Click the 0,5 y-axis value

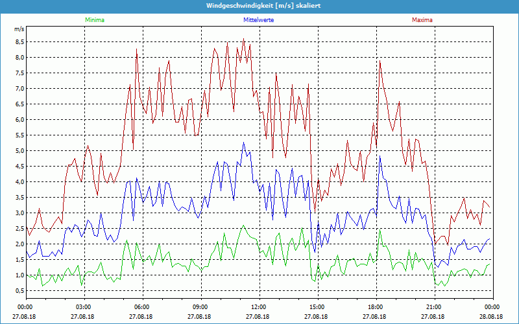coord(19,290)
